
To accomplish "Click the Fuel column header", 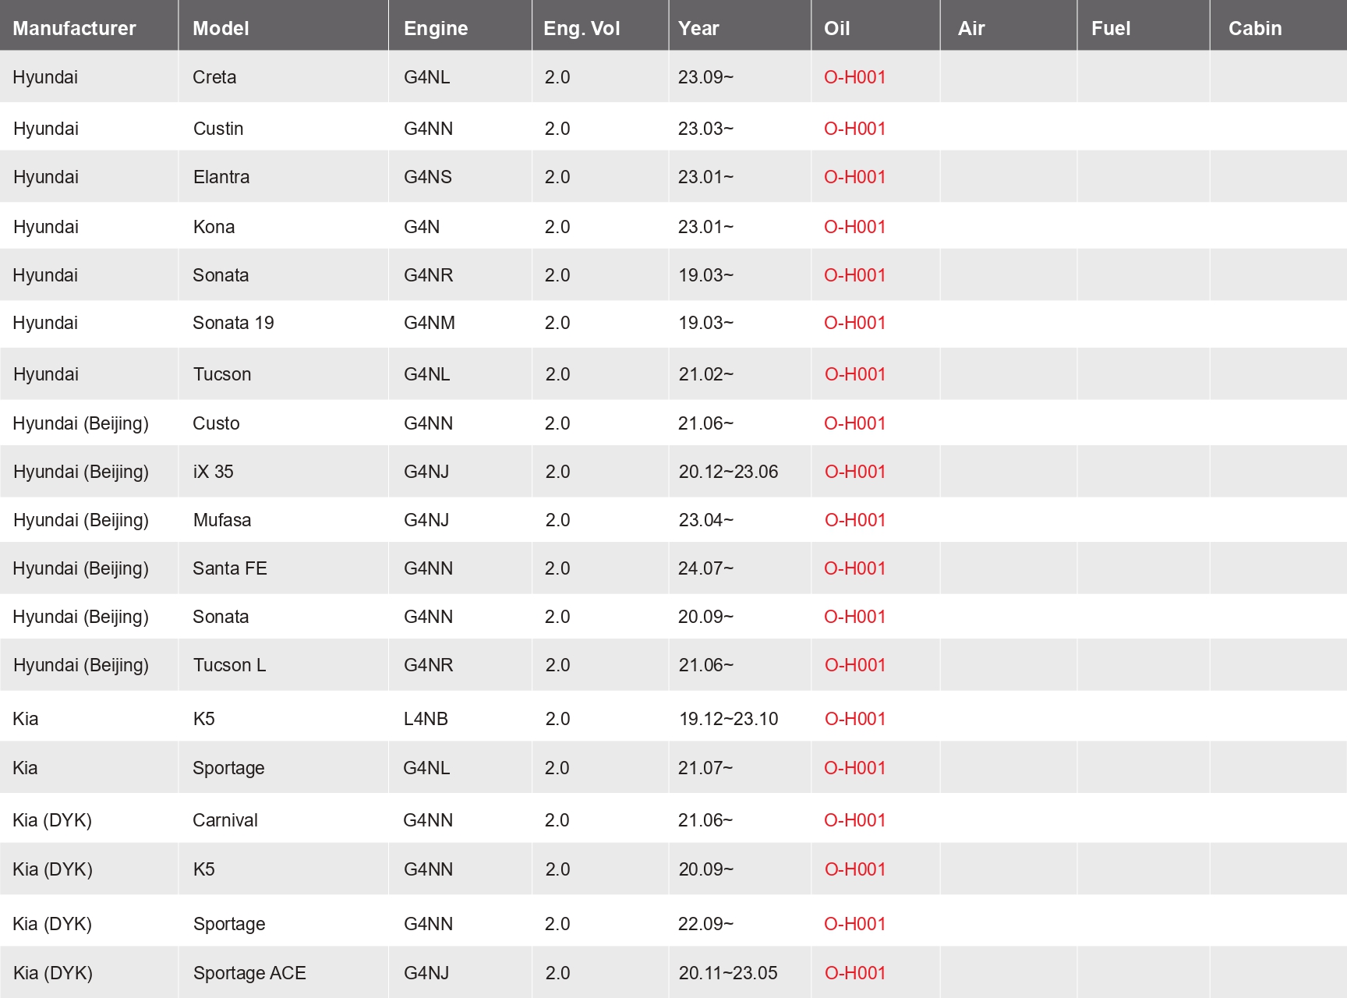I will (x=1110, y=28).
